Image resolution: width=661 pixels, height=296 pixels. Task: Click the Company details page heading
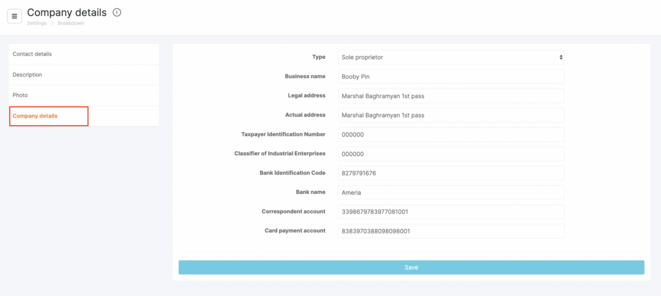click(66, 12)
